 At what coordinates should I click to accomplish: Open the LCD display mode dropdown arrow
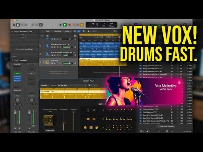coord(116,25)
